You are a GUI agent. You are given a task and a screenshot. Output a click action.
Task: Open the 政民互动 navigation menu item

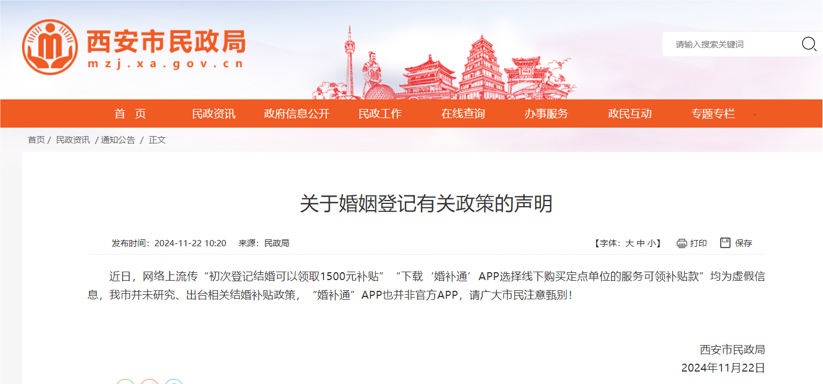coord(630,114)
